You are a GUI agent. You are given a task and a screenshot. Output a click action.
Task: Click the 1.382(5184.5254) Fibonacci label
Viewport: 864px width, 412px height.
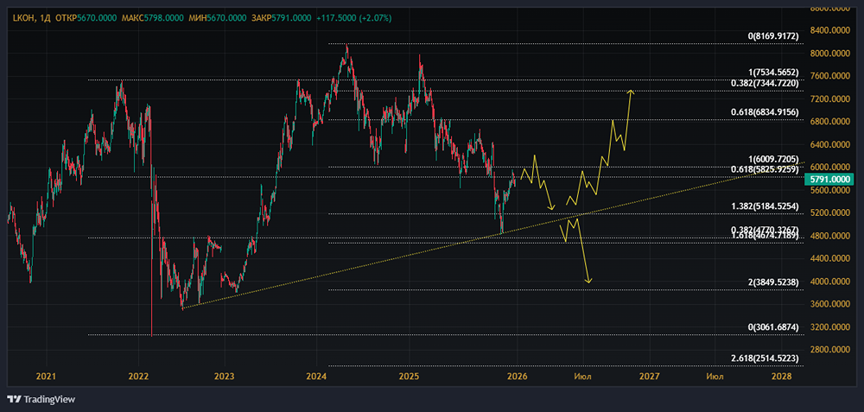pyautogui.click(x=764, y=207)
